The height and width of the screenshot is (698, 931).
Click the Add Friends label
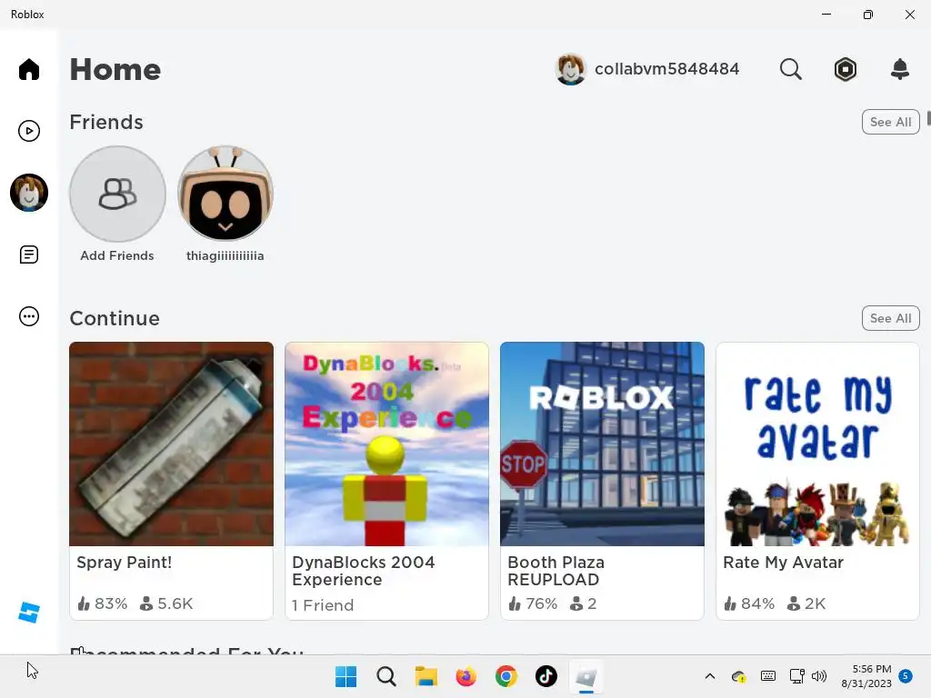point(117,255)
